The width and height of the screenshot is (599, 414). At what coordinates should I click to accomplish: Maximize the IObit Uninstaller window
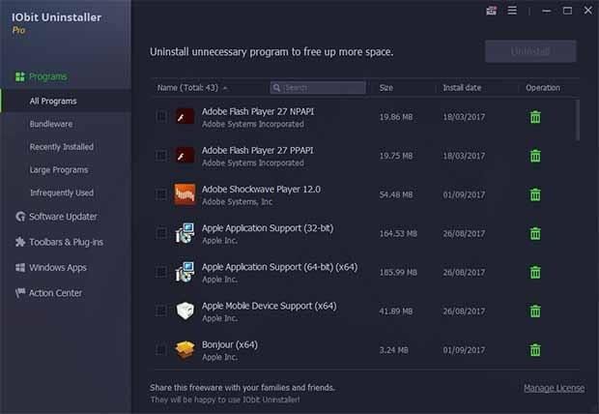tap(568, 11)
